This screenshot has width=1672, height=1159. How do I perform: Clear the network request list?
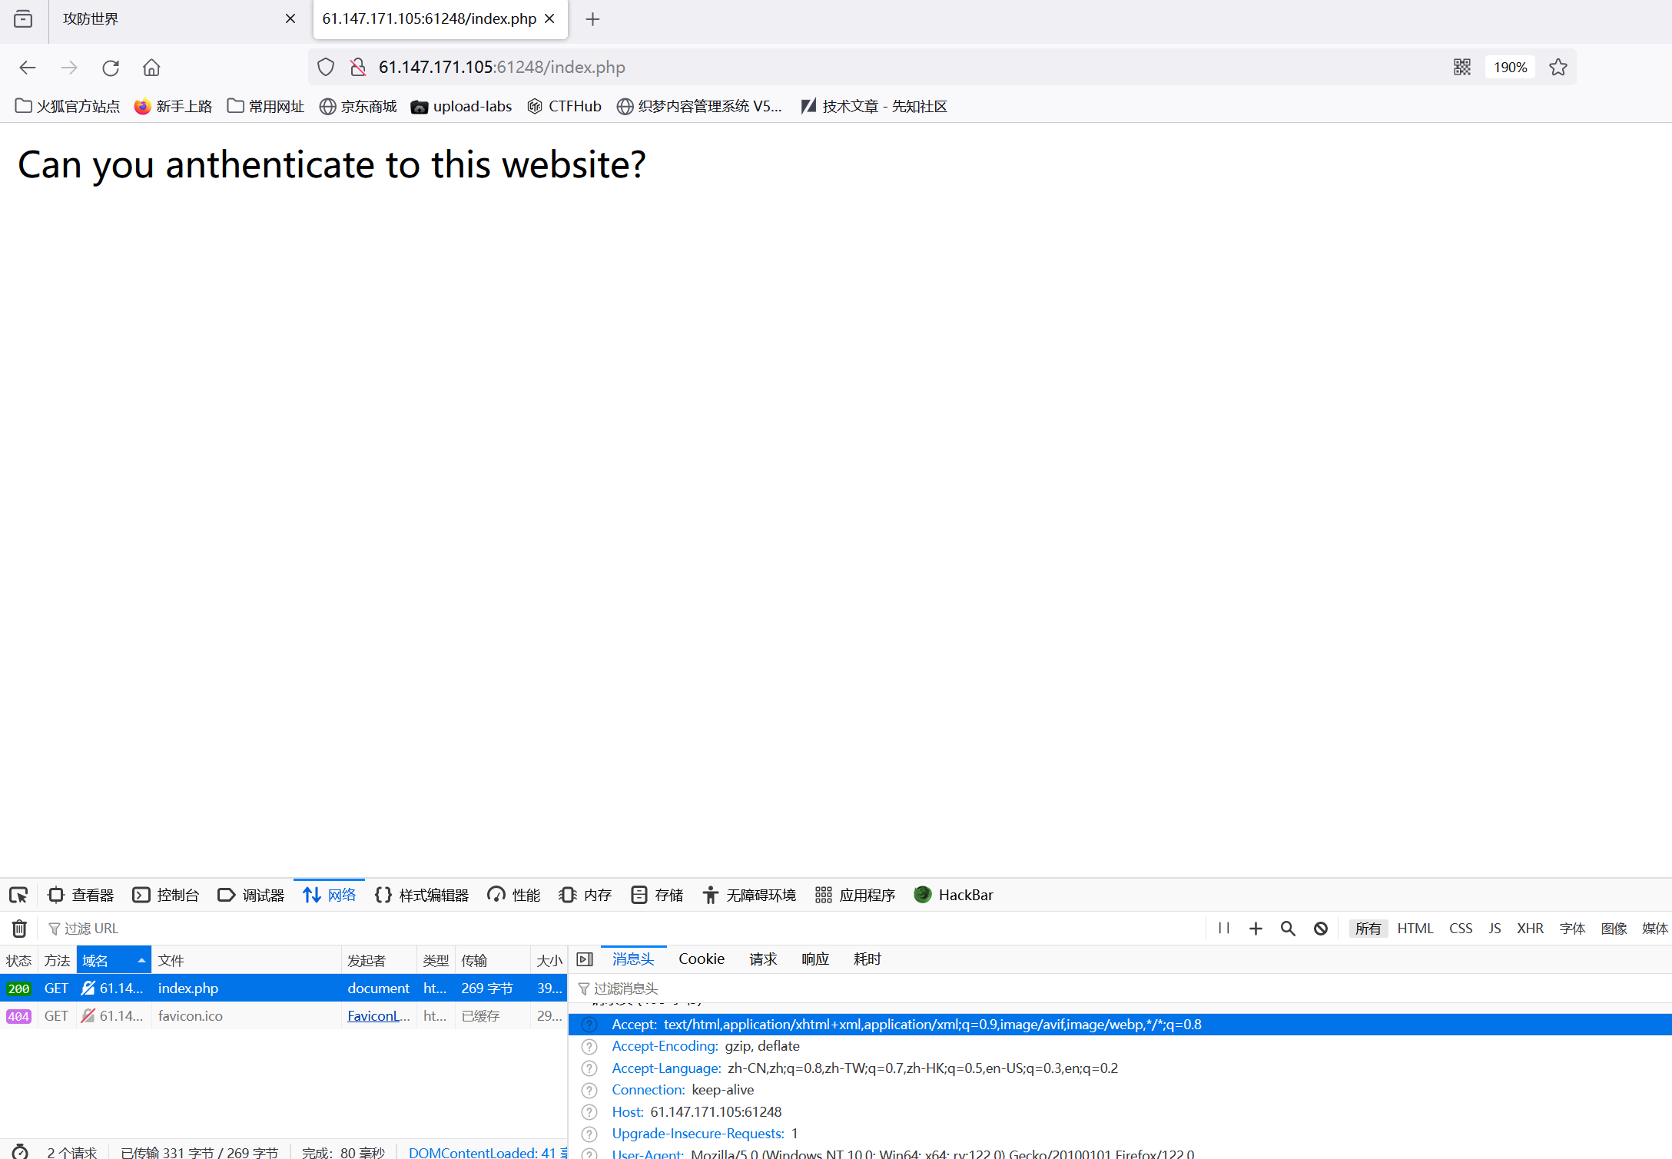click(x=19, y=929)
